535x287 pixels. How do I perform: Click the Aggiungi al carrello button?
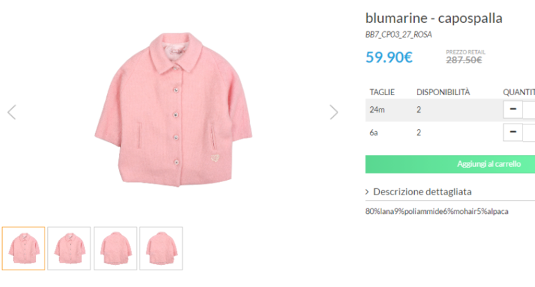450,164
